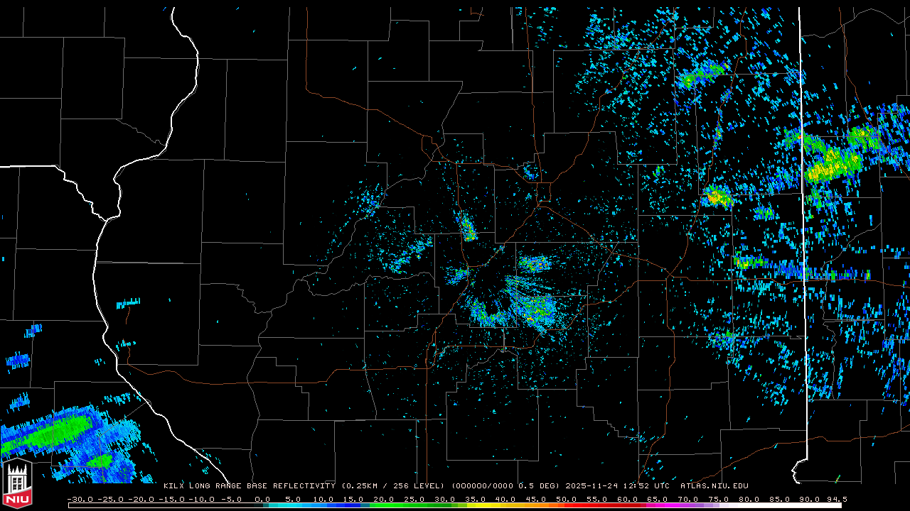
Task: Click the green echo near the top right
Action: click(702, 73)
